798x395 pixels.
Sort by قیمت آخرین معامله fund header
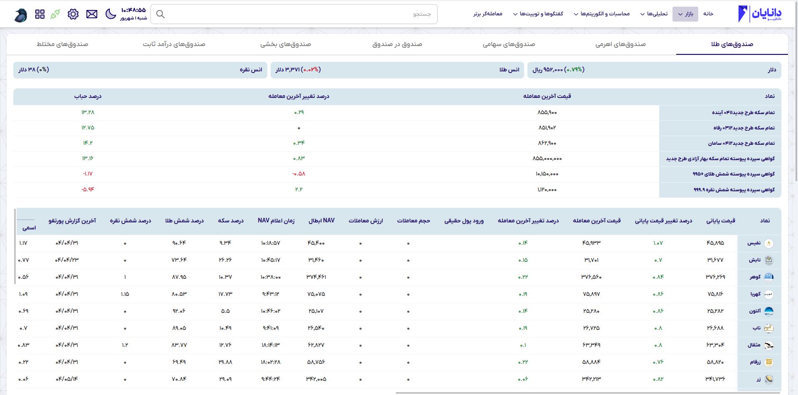click(597, 221)
